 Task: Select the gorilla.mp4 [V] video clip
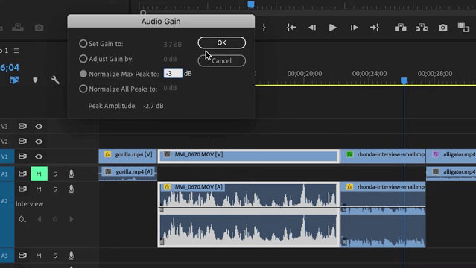(127, 156)
